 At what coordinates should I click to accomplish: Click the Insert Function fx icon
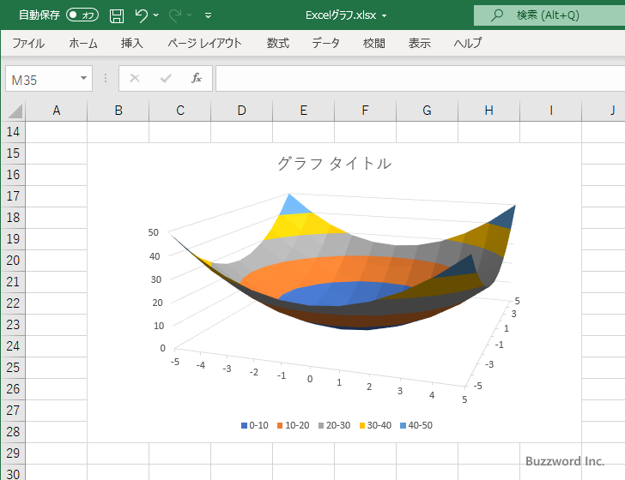(x=197, y=79)
